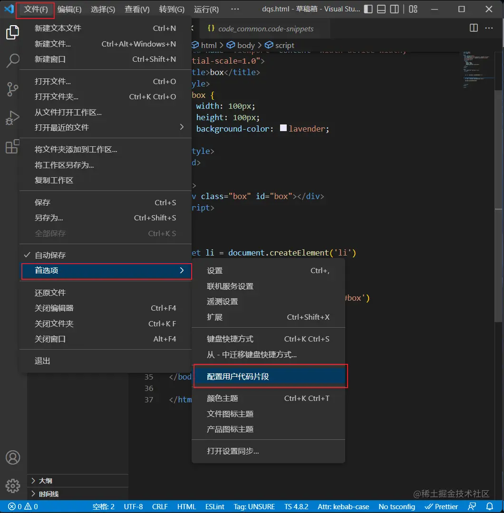The width and height of the screenshot is (504, 513).
Task: Change file encoding via the UTF-8 button
Action: coord(133,506)
